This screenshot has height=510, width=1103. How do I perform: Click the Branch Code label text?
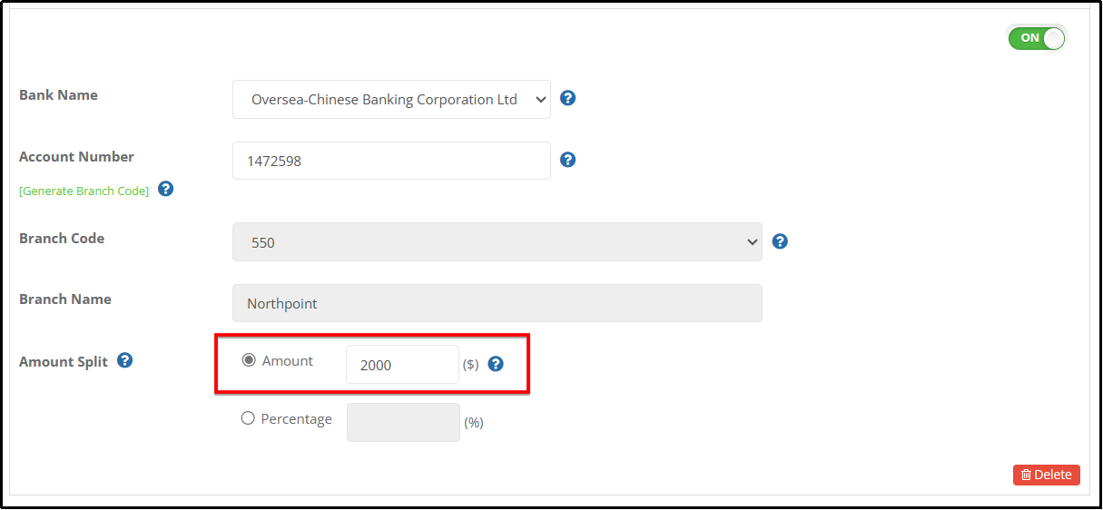coord(62,238)
